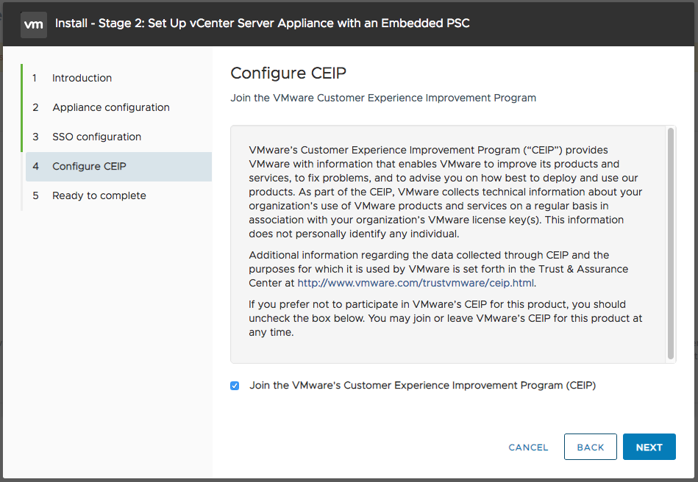The height and width of the screenshot is (482, 698).
Task: Uncheck the Join CEIP checkbox
Action: pos(235,386)
